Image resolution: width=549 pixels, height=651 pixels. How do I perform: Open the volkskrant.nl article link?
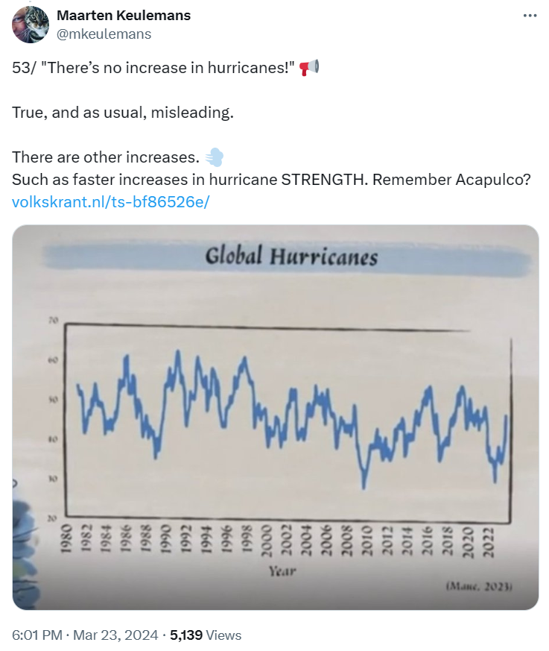pyautogui.click(x=111, y=202)
